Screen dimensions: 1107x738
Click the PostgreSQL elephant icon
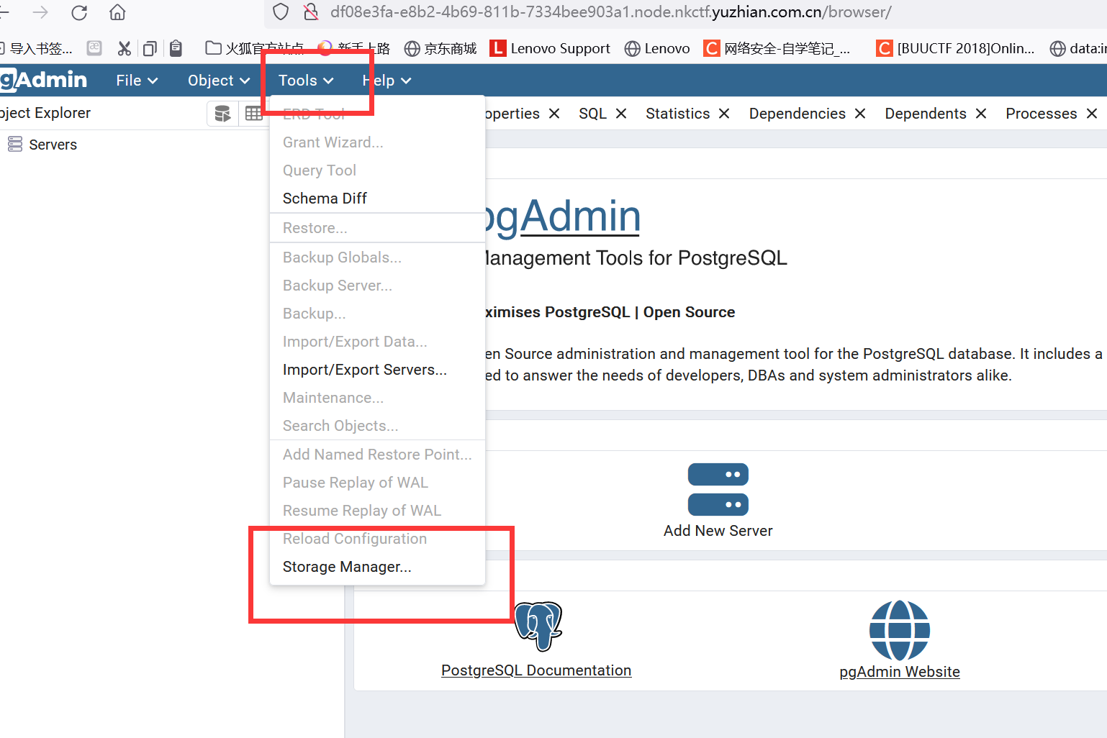(538, 627)
